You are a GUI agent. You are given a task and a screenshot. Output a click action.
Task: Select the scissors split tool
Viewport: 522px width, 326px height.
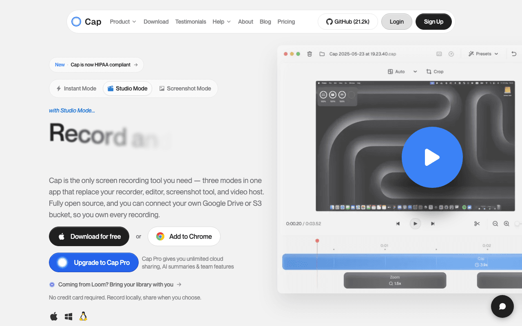[477, 224]
